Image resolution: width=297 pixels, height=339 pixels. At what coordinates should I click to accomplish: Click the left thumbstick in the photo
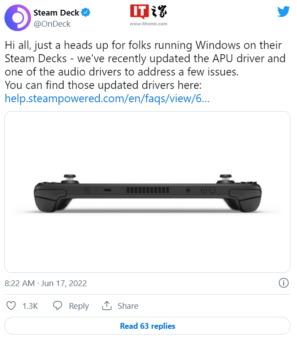69,177
